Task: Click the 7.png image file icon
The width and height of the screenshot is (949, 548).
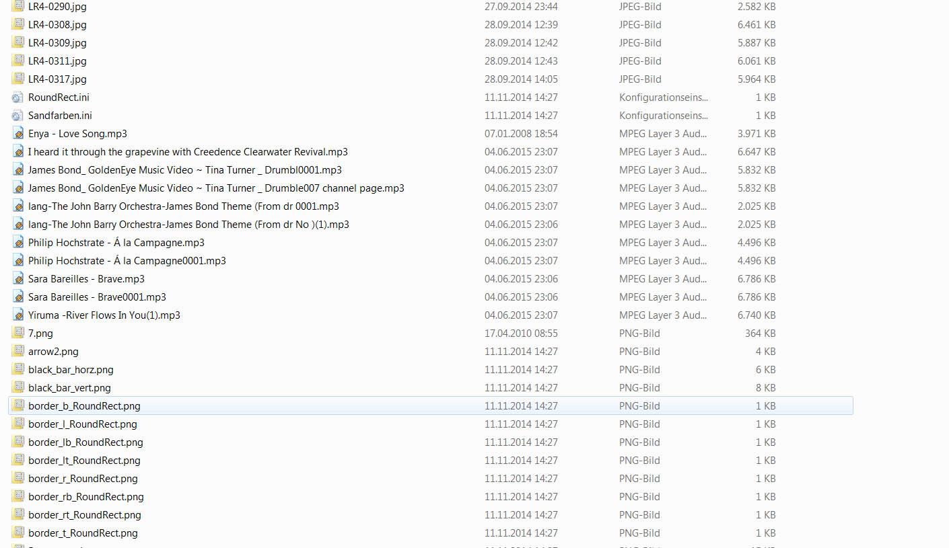Action: 18,334
